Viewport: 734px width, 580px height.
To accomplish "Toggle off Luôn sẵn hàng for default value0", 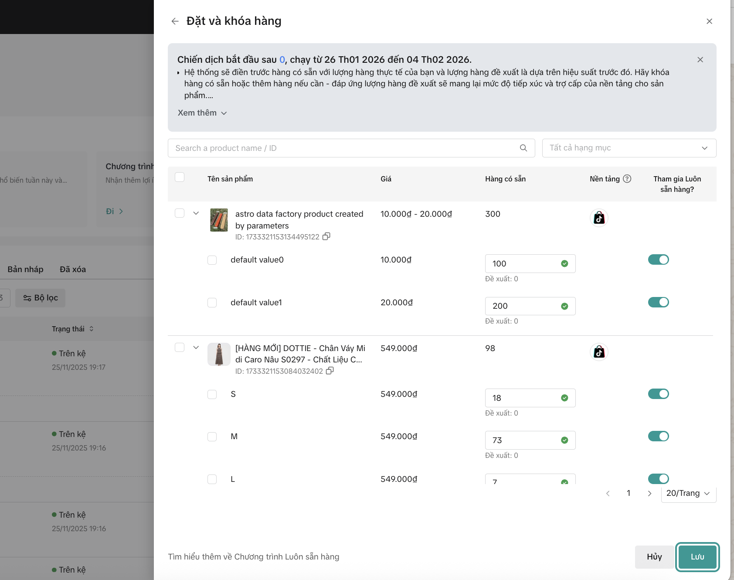I will click(658, 260).
